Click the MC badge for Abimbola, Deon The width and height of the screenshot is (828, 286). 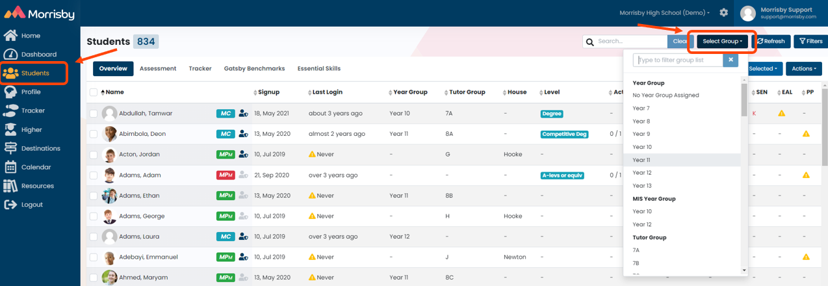pyautogui.click(x=225, y=134)
